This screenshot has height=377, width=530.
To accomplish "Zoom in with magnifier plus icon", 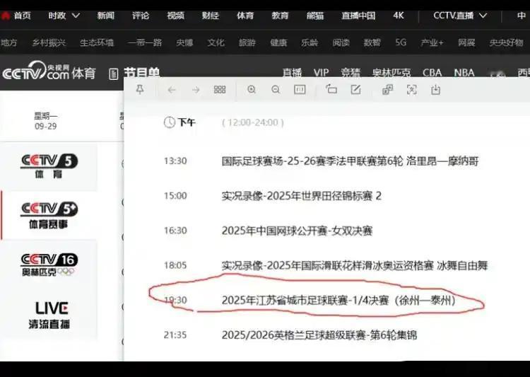I will click(x=252, y=90).
